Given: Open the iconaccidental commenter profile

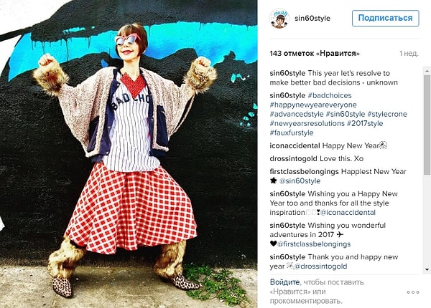Looking at the screenshot, I should point(295,145).
